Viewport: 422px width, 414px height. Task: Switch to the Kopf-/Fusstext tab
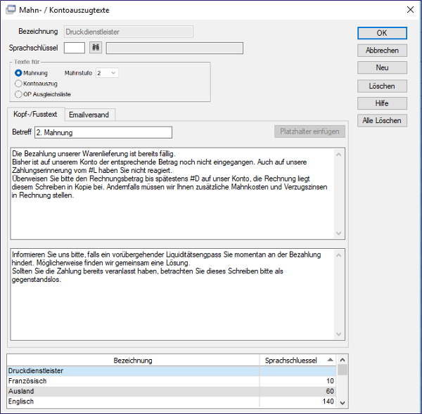36,115
